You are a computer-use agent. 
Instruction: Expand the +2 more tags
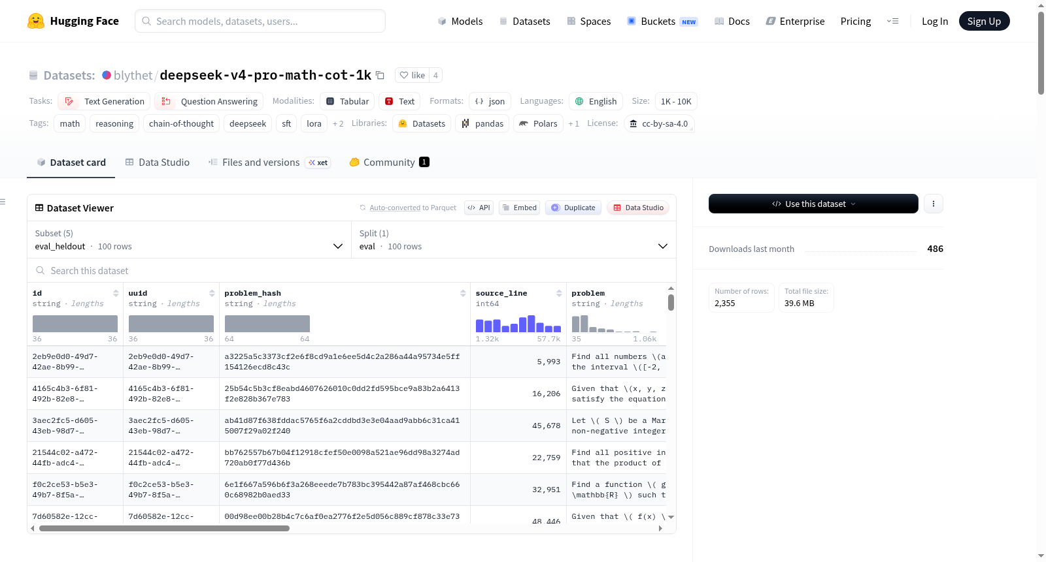pyautogui.click(x=338, y=123)
